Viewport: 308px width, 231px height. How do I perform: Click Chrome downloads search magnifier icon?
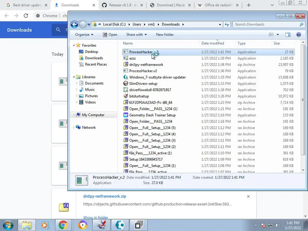pyautogui.click(x=58, y=30)
